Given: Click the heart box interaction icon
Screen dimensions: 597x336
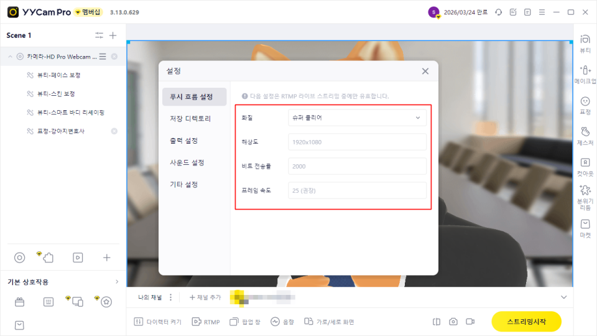Looking at the screenshot, I should (19, 325).
